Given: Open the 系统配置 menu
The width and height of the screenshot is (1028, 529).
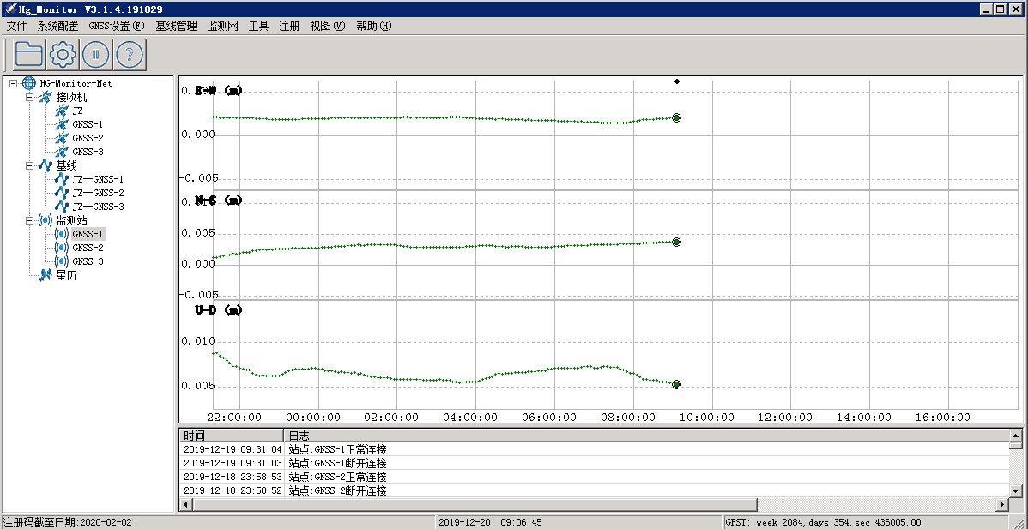Looking at the screenshot, I should (x=57, y=26).
